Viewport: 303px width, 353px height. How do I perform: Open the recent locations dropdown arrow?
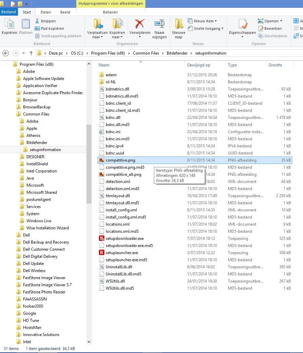(x=23, y=53)
